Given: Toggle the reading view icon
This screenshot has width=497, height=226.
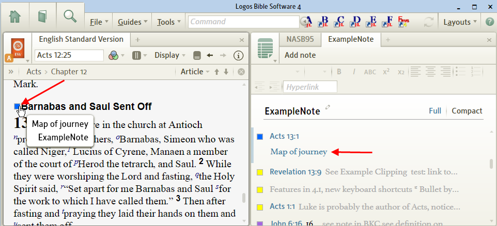Looking at the screenshot, I should point(197,56).
